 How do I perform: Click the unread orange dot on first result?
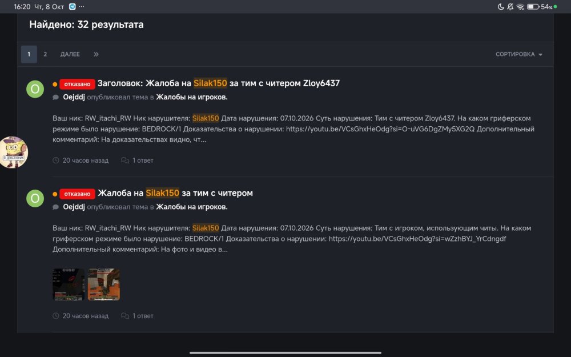tap(55, 84)
